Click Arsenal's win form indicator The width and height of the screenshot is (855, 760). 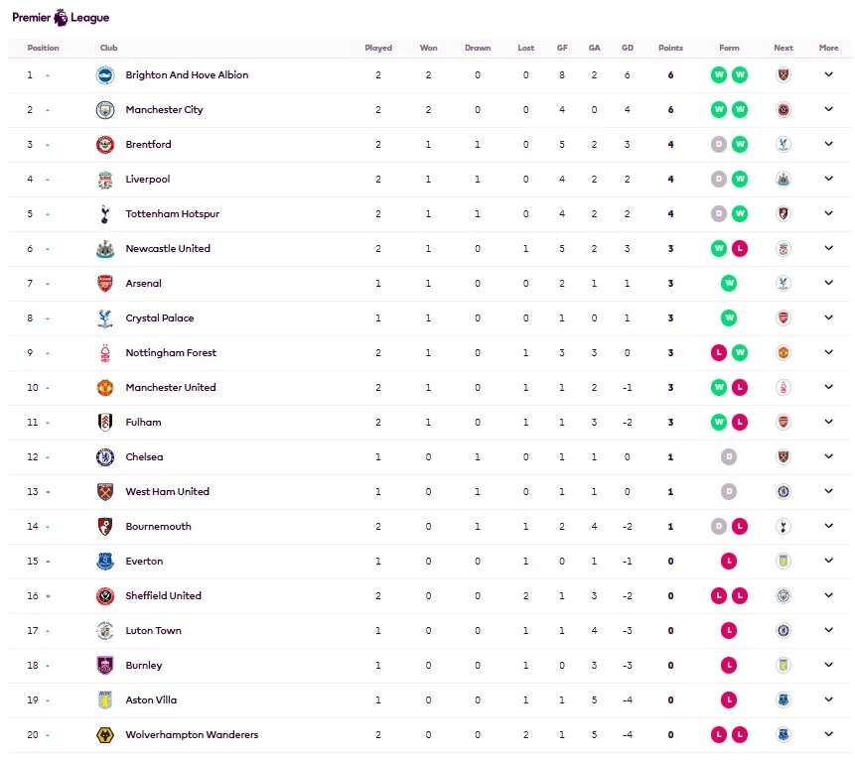click(730, 284)
